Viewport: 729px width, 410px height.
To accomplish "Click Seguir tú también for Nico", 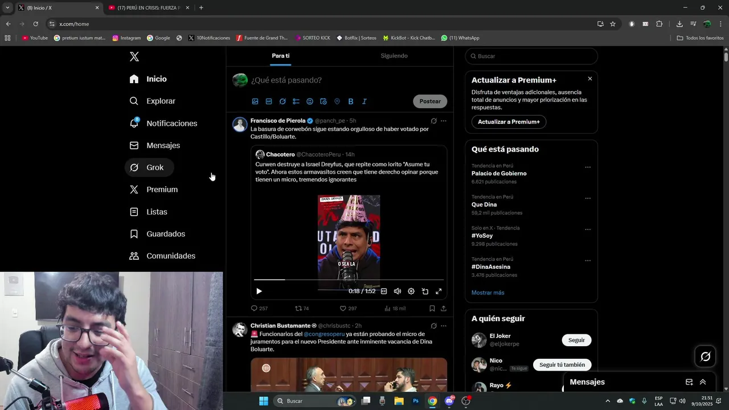I will [562, 364].
